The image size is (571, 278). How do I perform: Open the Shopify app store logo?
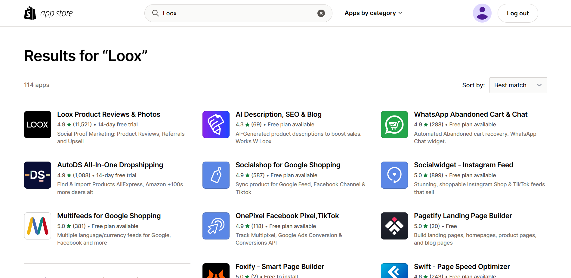click(x=48, y=13)
